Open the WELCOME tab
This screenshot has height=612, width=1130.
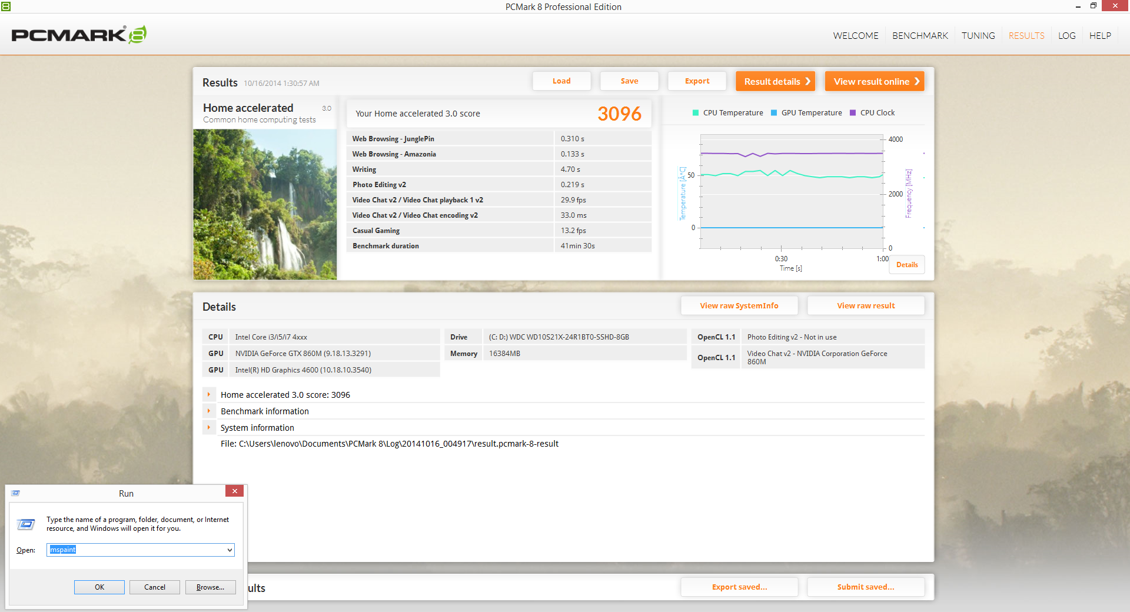pyautogui.click(x=856, y=36)
